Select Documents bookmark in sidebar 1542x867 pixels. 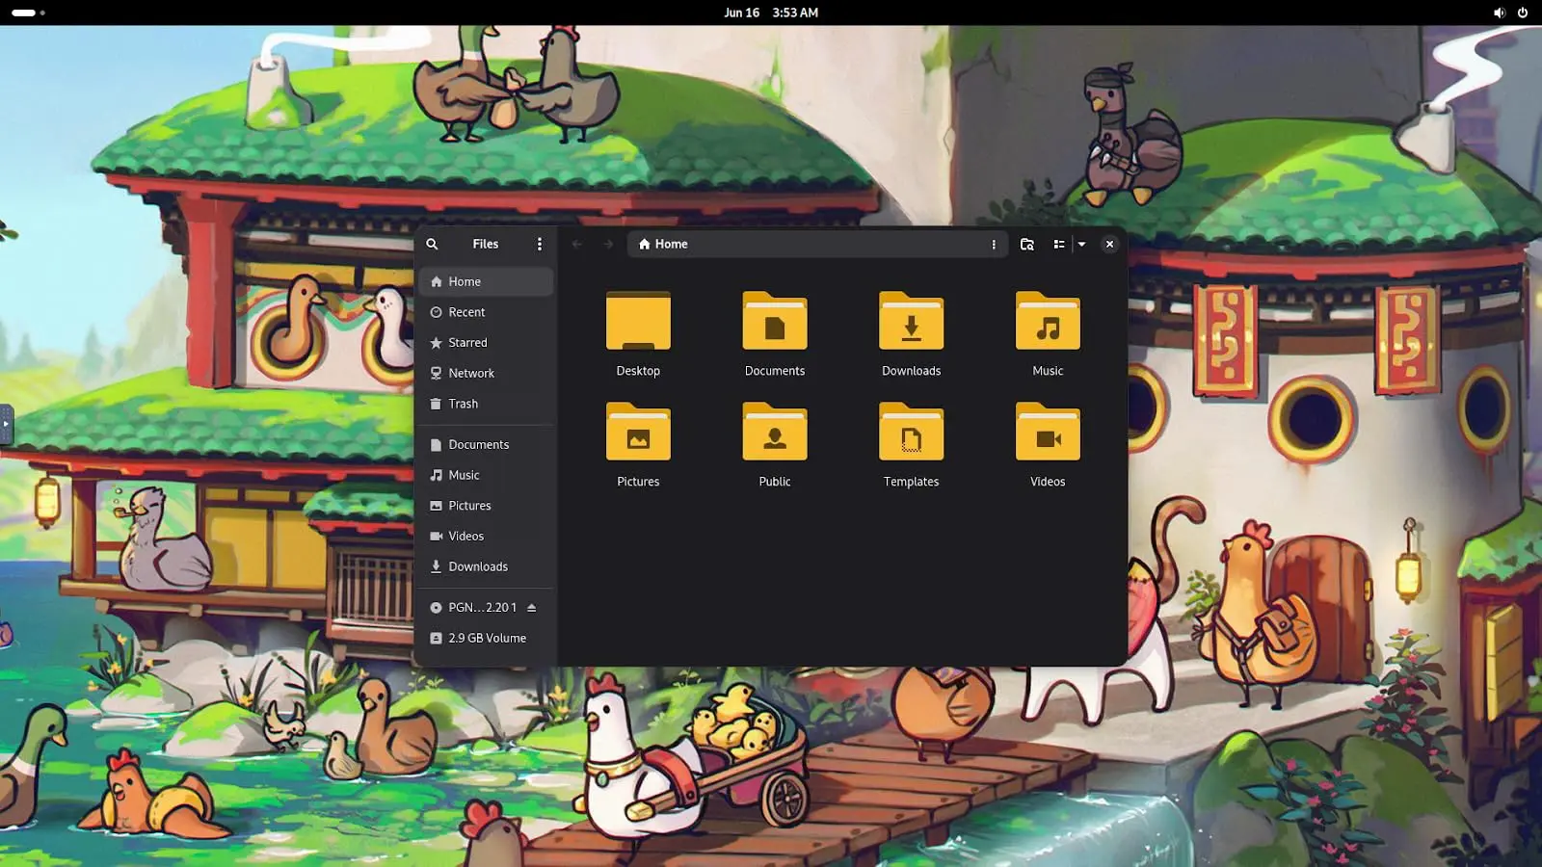point(486,445)
